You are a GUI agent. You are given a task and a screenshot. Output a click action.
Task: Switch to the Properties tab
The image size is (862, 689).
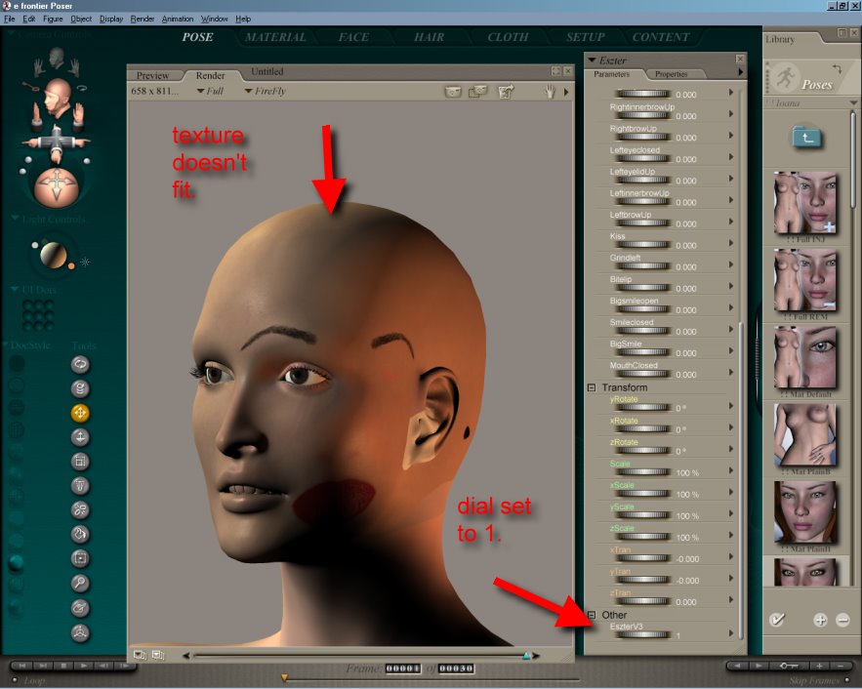tap(671, 74)
